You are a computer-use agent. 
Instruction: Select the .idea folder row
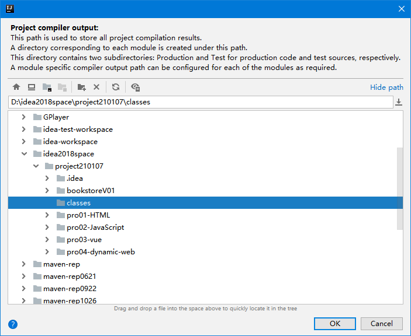coord(205,178)
